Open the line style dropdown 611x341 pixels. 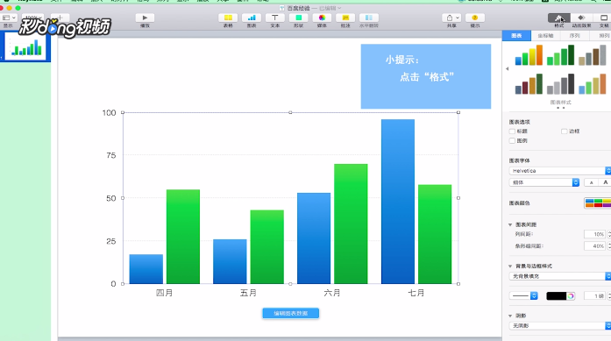(523, 296)
